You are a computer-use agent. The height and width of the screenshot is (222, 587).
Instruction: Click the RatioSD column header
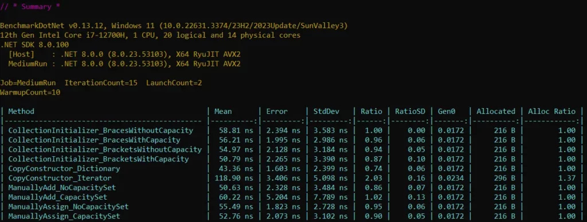click(x=410, y=112)
